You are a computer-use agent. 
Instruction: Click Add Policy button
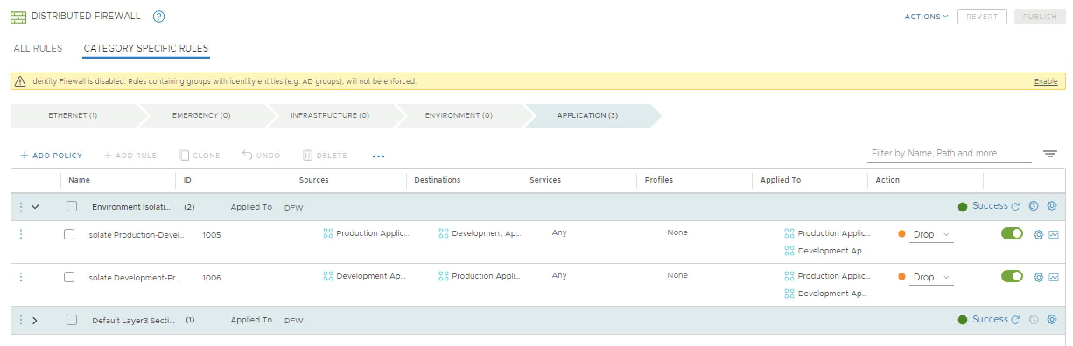pos(51,156)
